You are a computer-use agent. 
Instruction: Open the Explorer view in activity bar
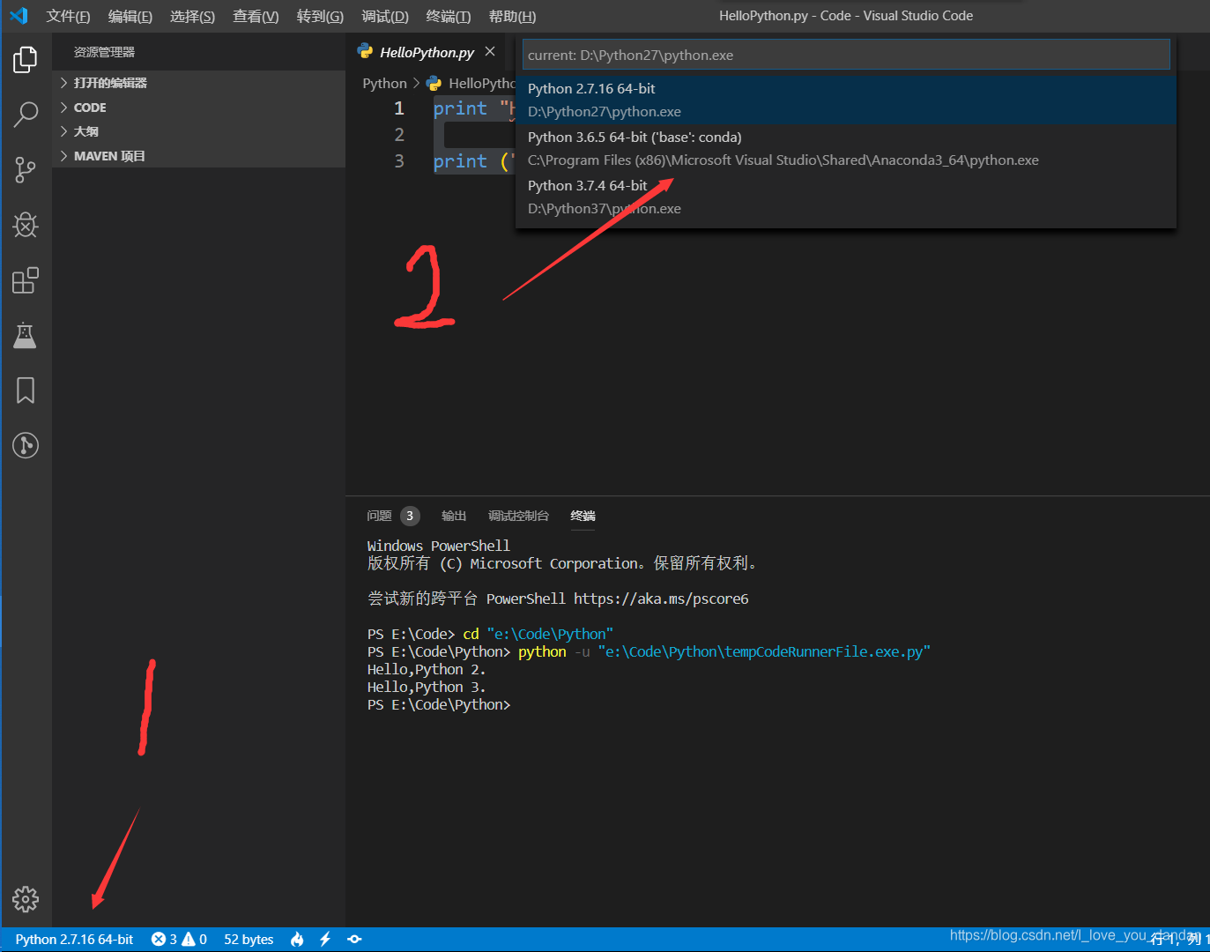[26, 60]
